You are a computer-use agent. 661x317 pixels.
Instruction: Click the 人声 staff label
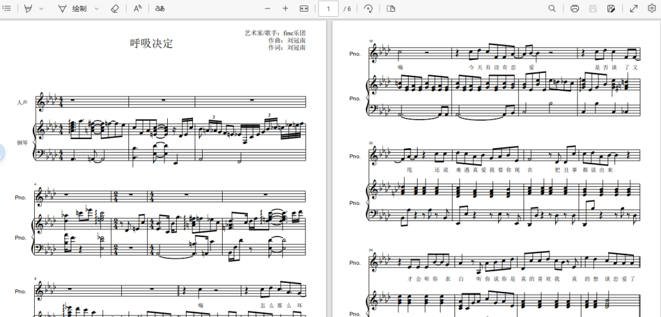pos(23,102)
